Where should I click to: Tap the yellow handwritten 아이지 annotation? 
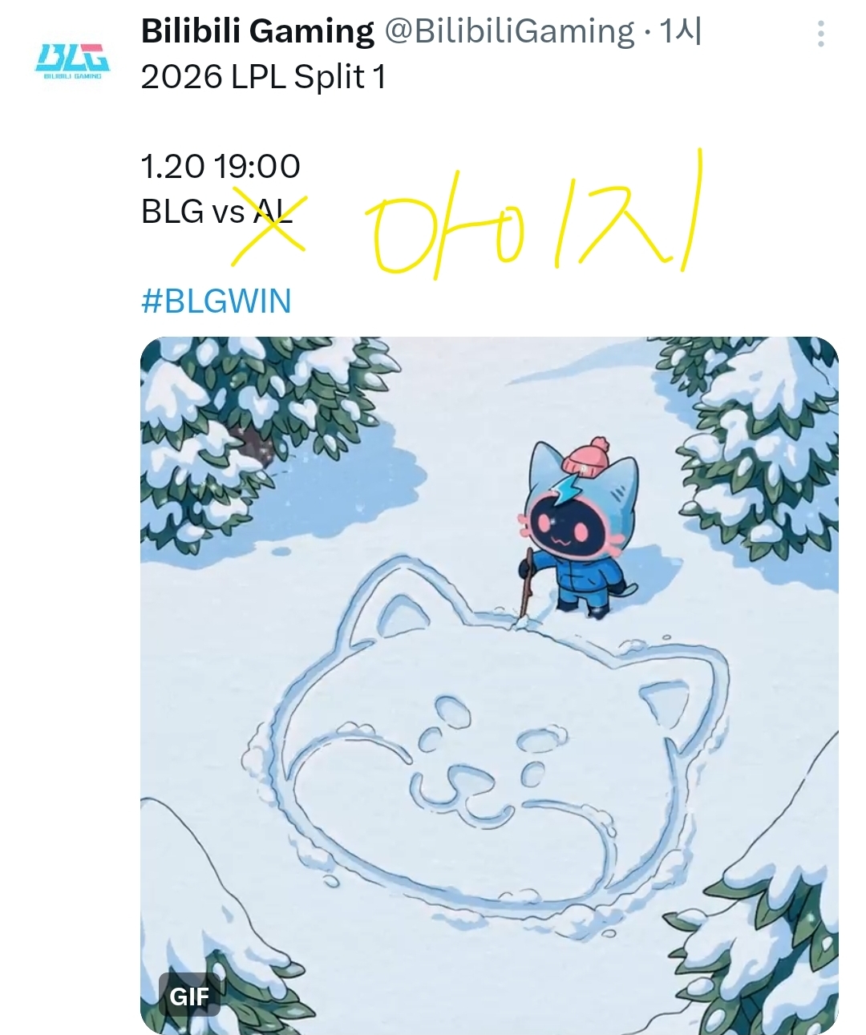(x=533, y=216)
